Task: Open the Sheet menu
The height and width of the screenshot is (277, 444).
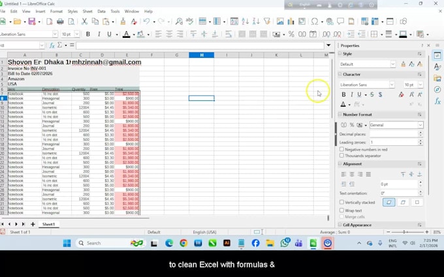Action: coord(87,11)
